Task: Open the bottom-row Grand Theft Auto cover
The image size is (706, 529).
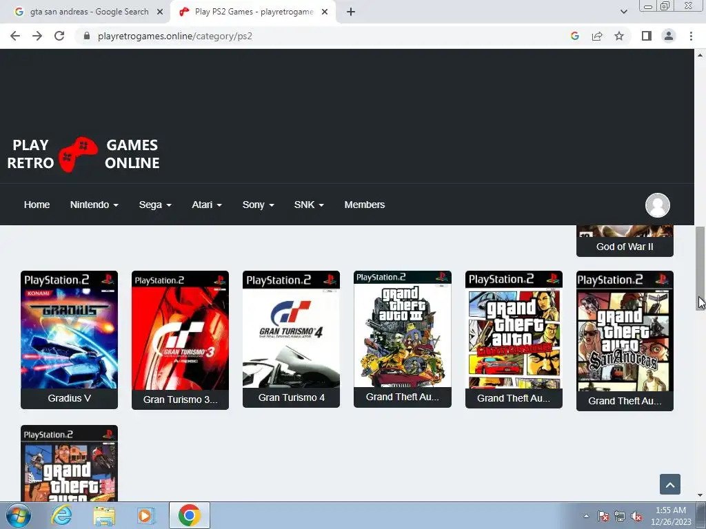Action: click(x=70, y=464)
